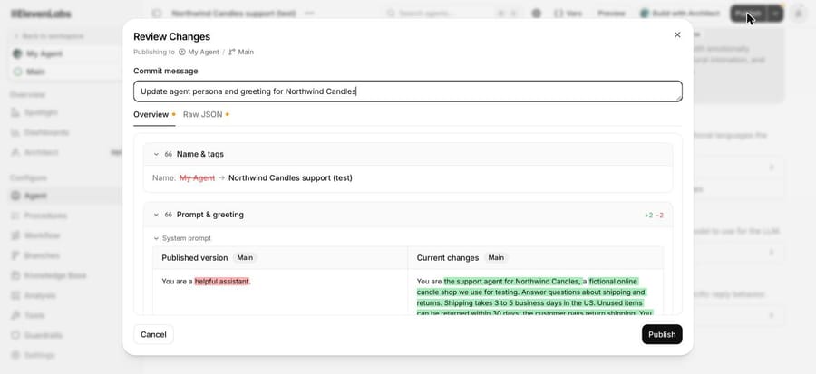The image size is (816, 374).
Task: Click the quote icon beside Prompt & greeting
Action: pyautogui.click(x=168, y=215)
